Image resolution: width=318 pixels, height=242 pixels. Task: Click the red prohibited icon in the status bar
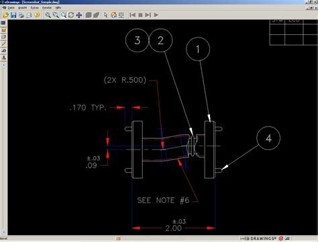[281, 239]
